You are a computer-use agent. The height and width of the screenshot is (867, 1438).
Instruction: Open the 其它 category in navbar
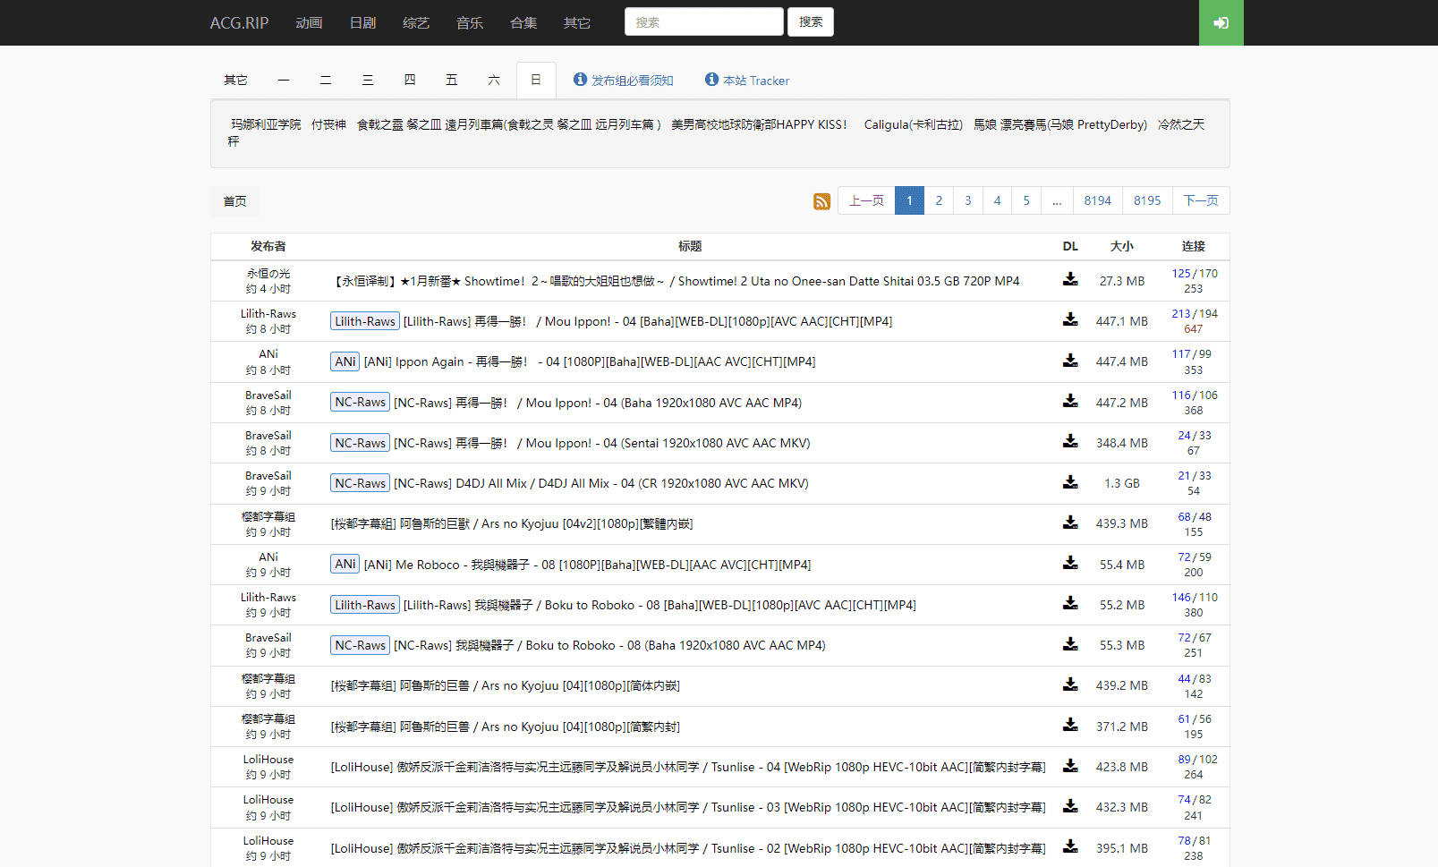click(x=577, y=23)
